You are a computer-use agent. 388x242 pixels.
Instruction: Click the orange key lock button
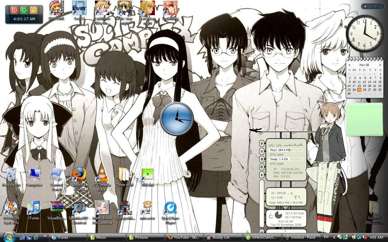(x=34, y=10)
